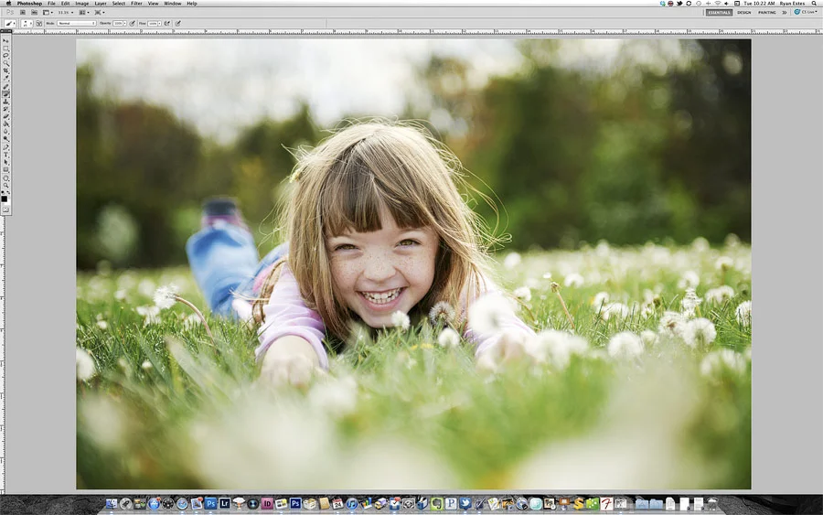This screenshot has height=515, width=823.
Task: Launch Mini Bridge from the application bar
Action: [34, 12]
